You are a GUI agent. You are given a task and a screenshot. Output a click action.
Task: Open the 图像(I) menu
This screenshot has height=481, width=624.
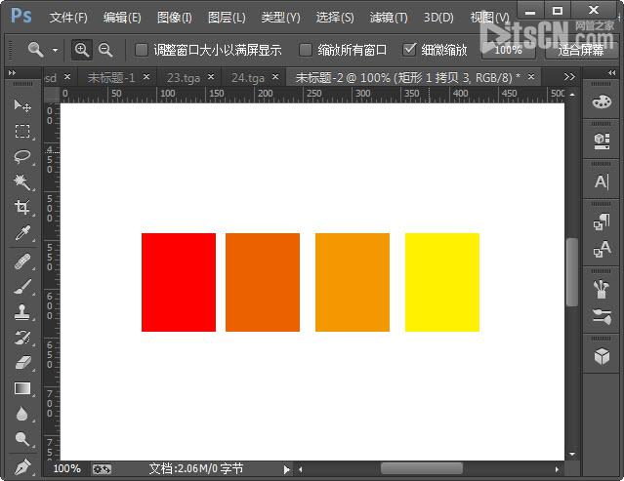[x=174, y=18]
